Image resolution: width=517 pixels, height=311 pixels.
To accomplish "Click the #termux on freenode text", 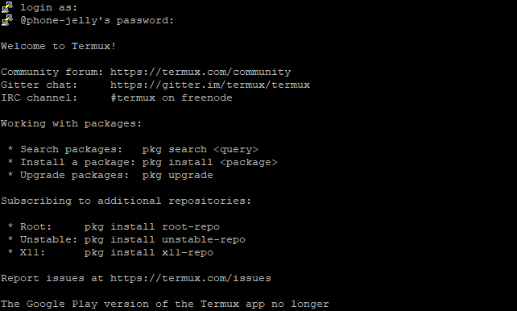I will 172,97.
